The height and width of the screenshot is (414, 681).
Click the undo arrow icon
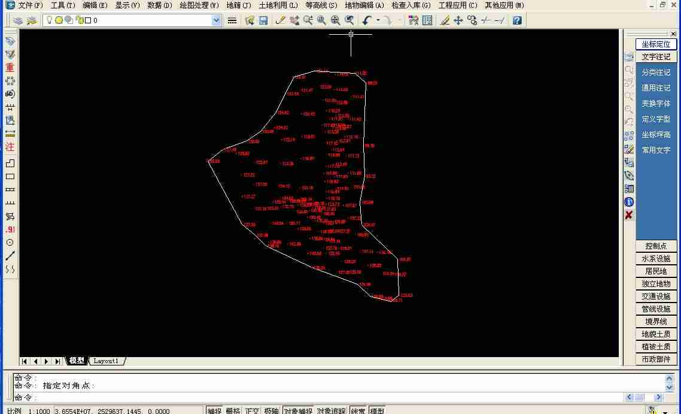tap(367, 20)
